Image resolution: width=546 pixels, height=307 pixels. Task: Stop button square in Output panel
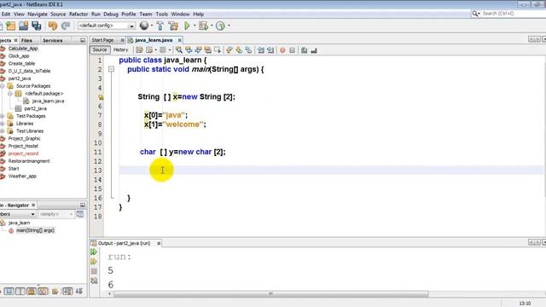click(x=94, y=271)
